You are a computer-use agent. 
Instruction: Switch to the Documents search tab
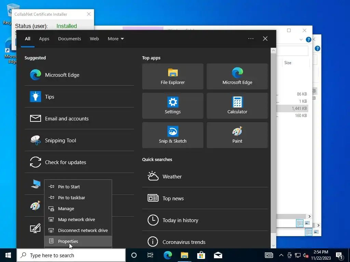coord(69,39)
